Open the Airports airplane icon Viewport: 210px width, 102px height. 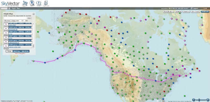(25, 3)
